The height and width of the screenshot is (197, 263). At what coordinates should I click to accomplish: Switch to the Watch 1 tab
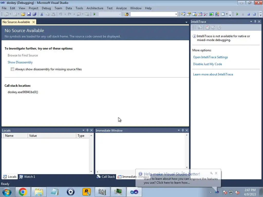tap(27, 176)
